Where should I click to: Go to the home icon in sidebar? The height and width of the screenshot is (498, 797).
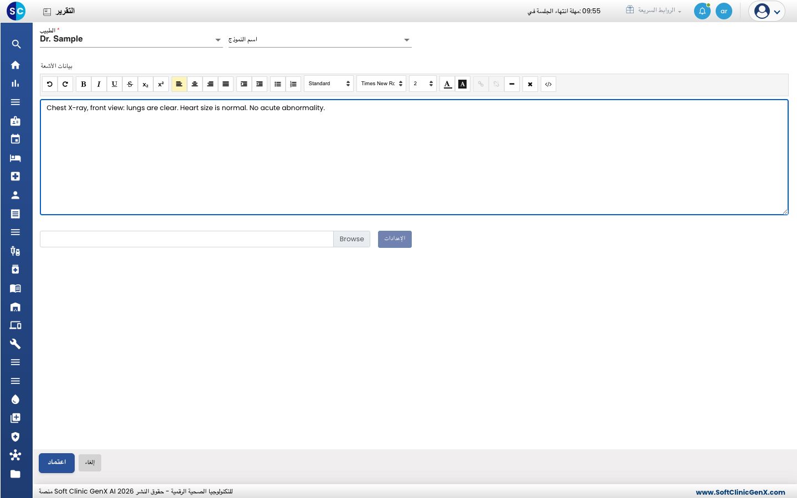pos(15,65)
